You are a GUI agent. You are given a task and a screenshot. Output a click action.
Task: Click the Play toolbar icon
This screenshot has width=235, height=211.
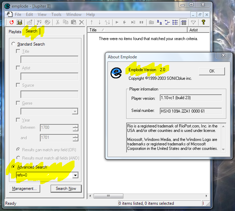click(117, 22)
